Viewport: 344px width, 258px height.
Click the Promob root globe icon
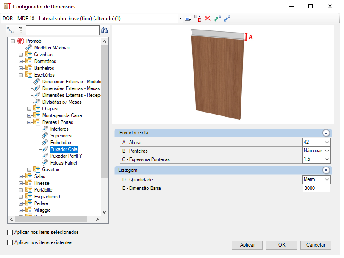pos(21,41)
